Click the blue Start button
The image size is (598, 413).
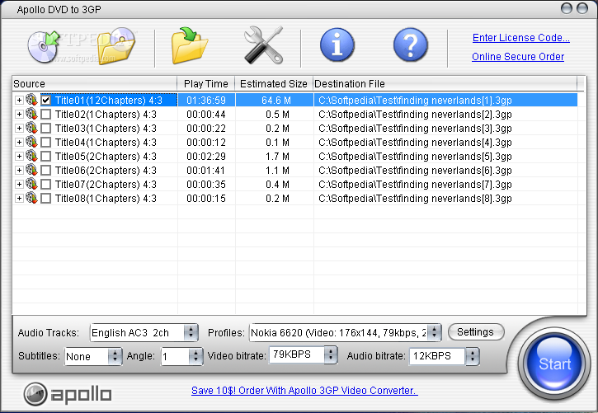554,364
